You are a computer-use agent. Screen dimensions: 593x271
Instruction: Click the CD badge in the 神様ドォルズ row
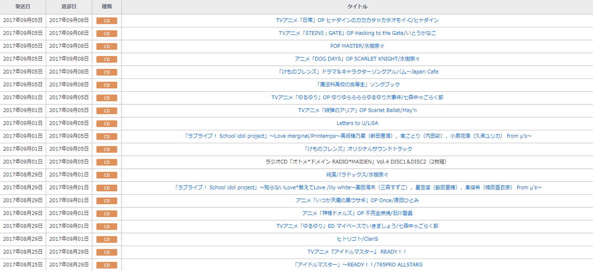tap(106, 213)
